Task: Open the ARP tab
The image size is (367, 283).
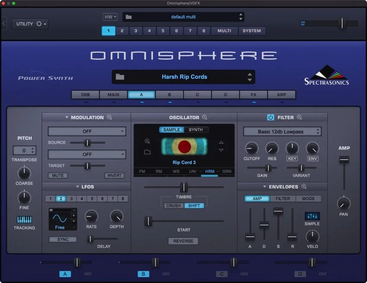Action: tap(282, 95)
